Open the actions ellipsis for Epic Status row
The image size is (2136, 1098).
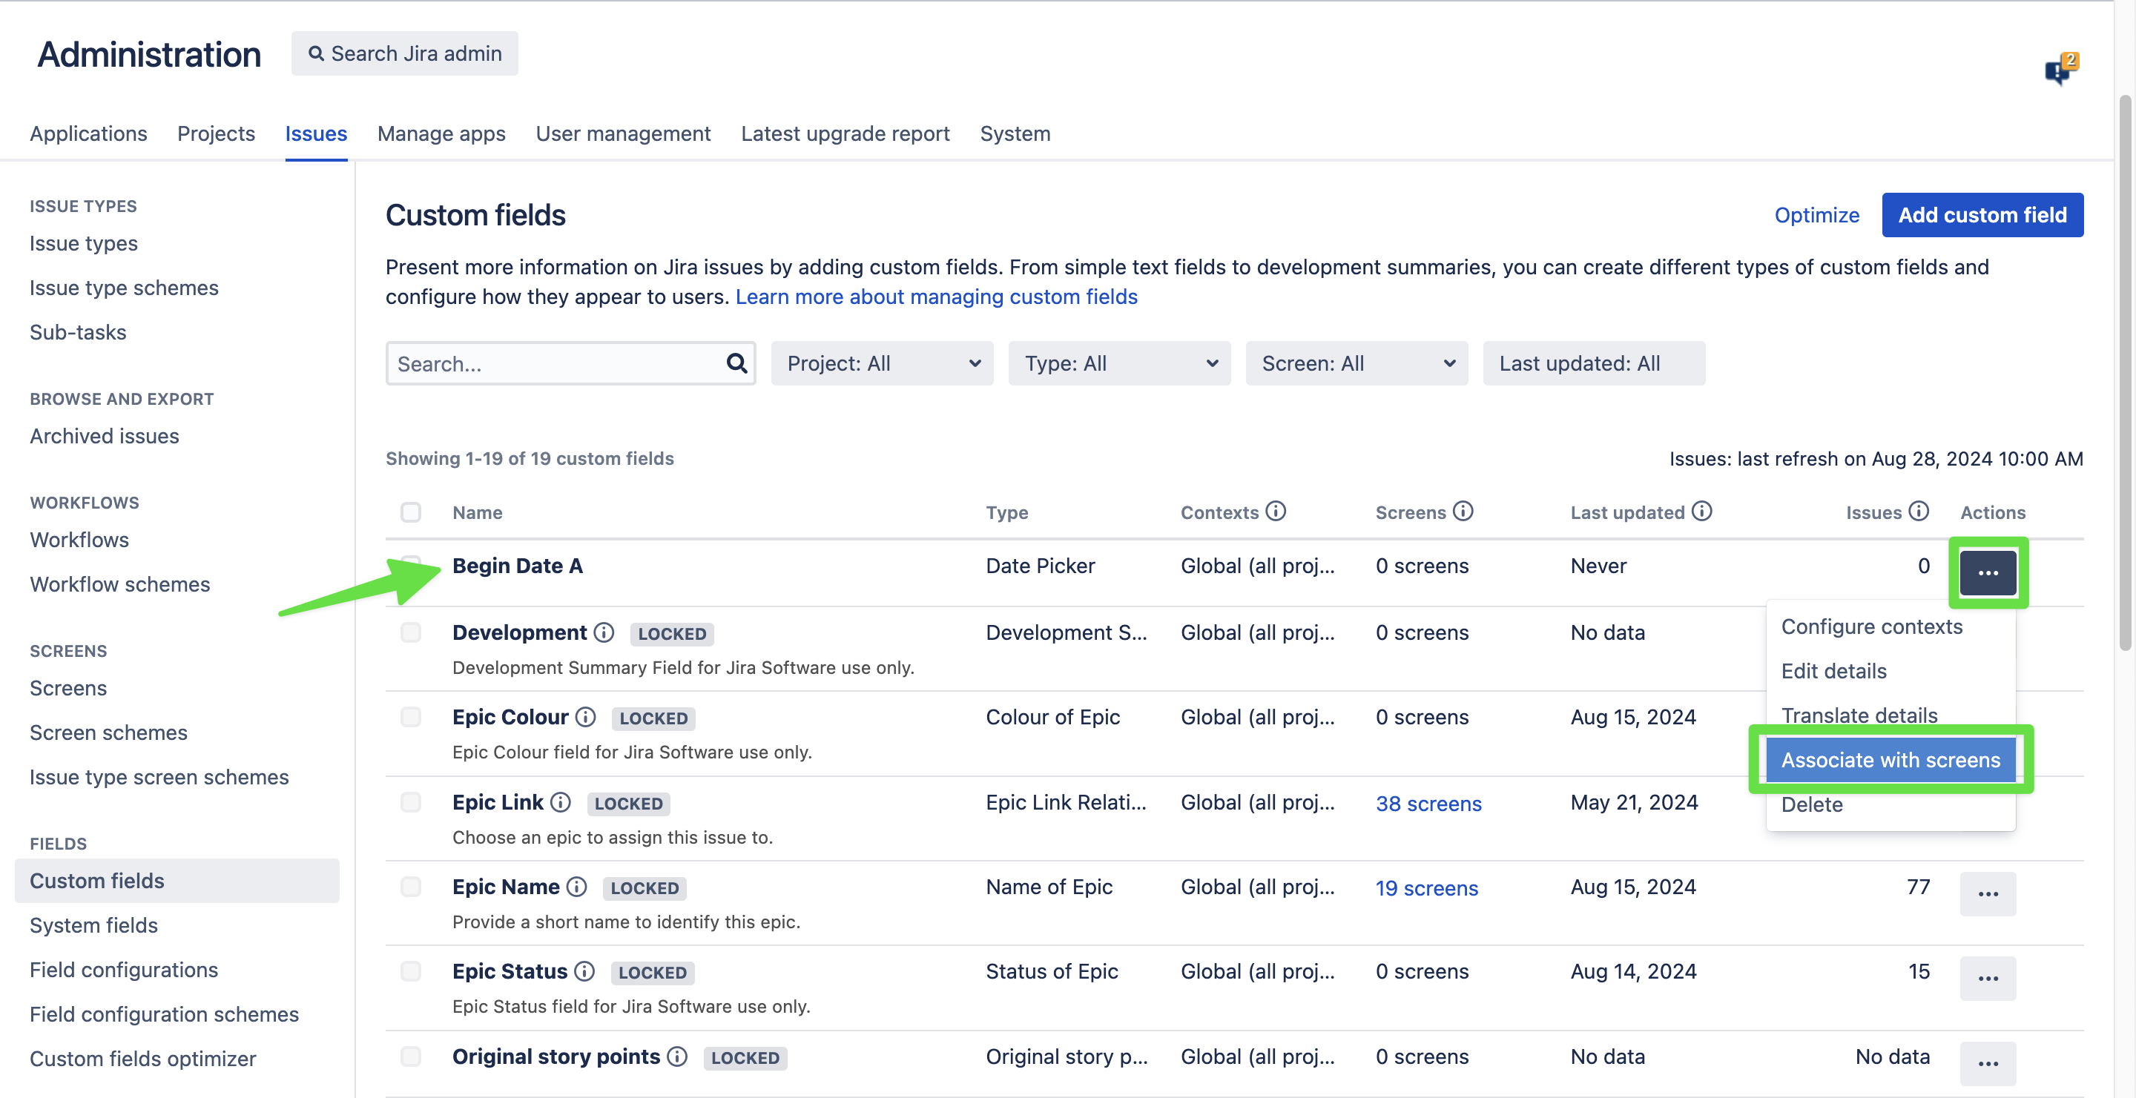coord(1987,978)
